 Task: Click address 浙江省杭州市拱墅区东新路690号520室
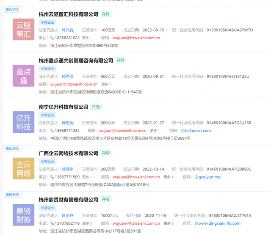(84, 46)
